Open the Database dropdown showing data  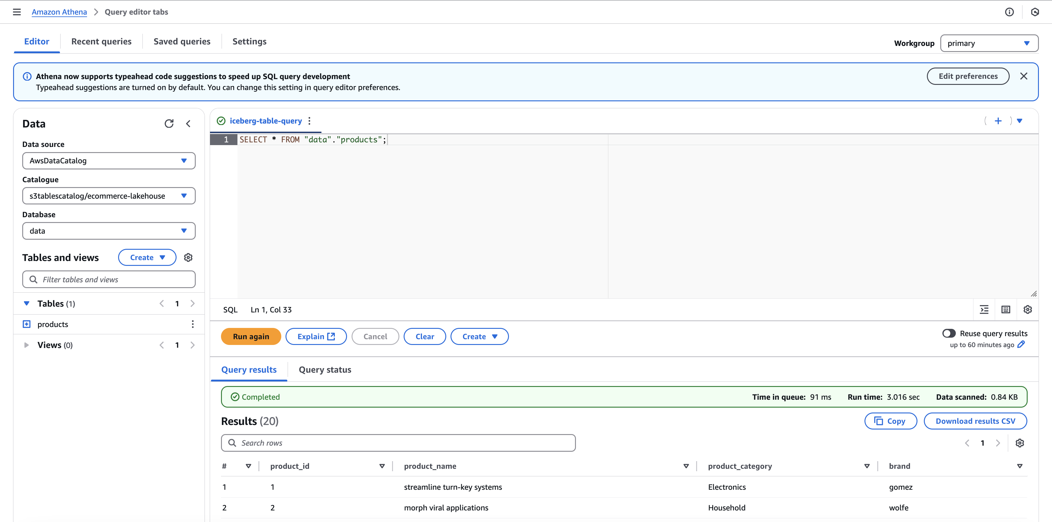point(108,231)
